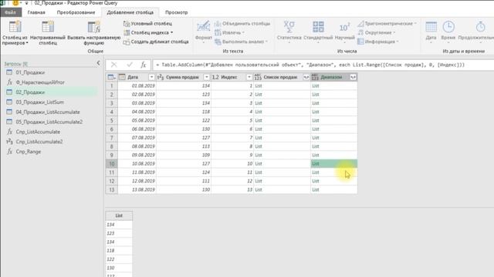Image resolution: width=494 pixels, height=277 pixels.
Task: Click Список продаж data type icon
Action: tap(258, 77)
